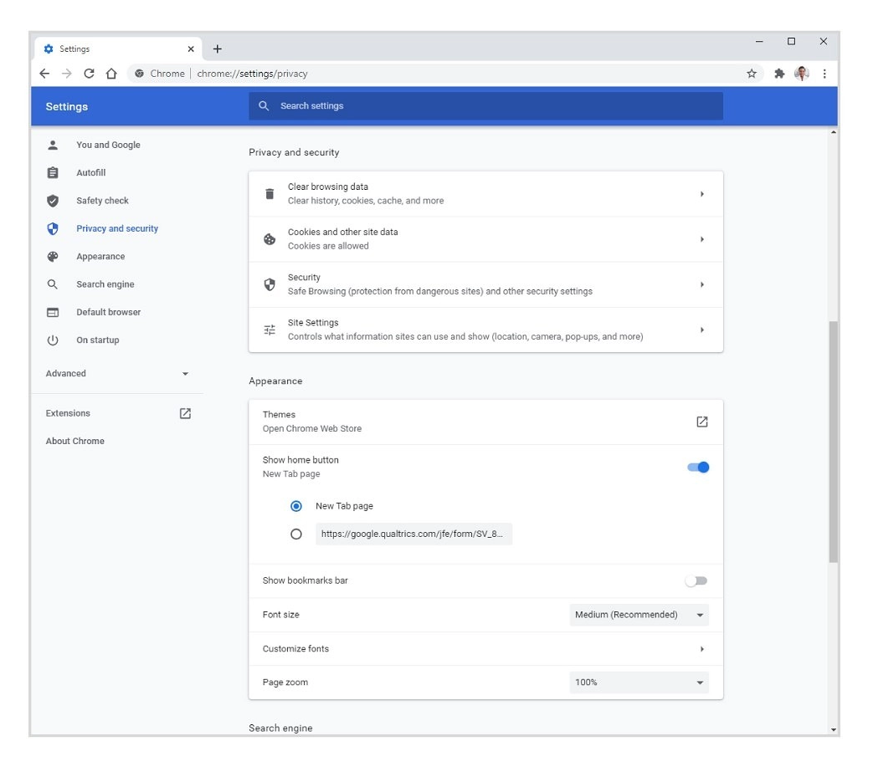The height and width of the screenshot is (772, 873).
Task: Click the sliders icon in Site Settings row
Action: point(270,330)
